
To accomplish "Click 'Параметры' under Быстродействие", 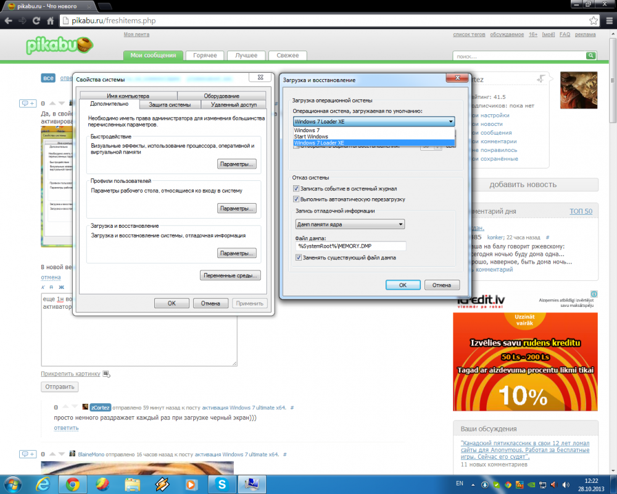I will pos(236,164).
